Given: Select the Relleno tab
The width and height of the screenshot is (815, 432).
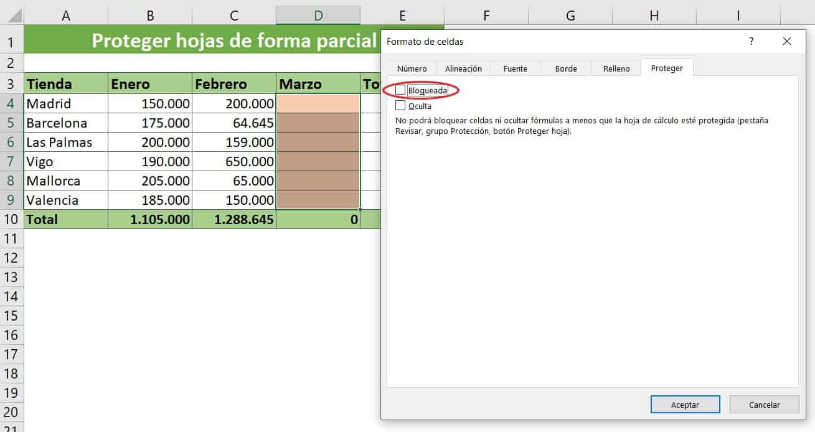Looking at the screenshot, I should click(x=616, y=68).
